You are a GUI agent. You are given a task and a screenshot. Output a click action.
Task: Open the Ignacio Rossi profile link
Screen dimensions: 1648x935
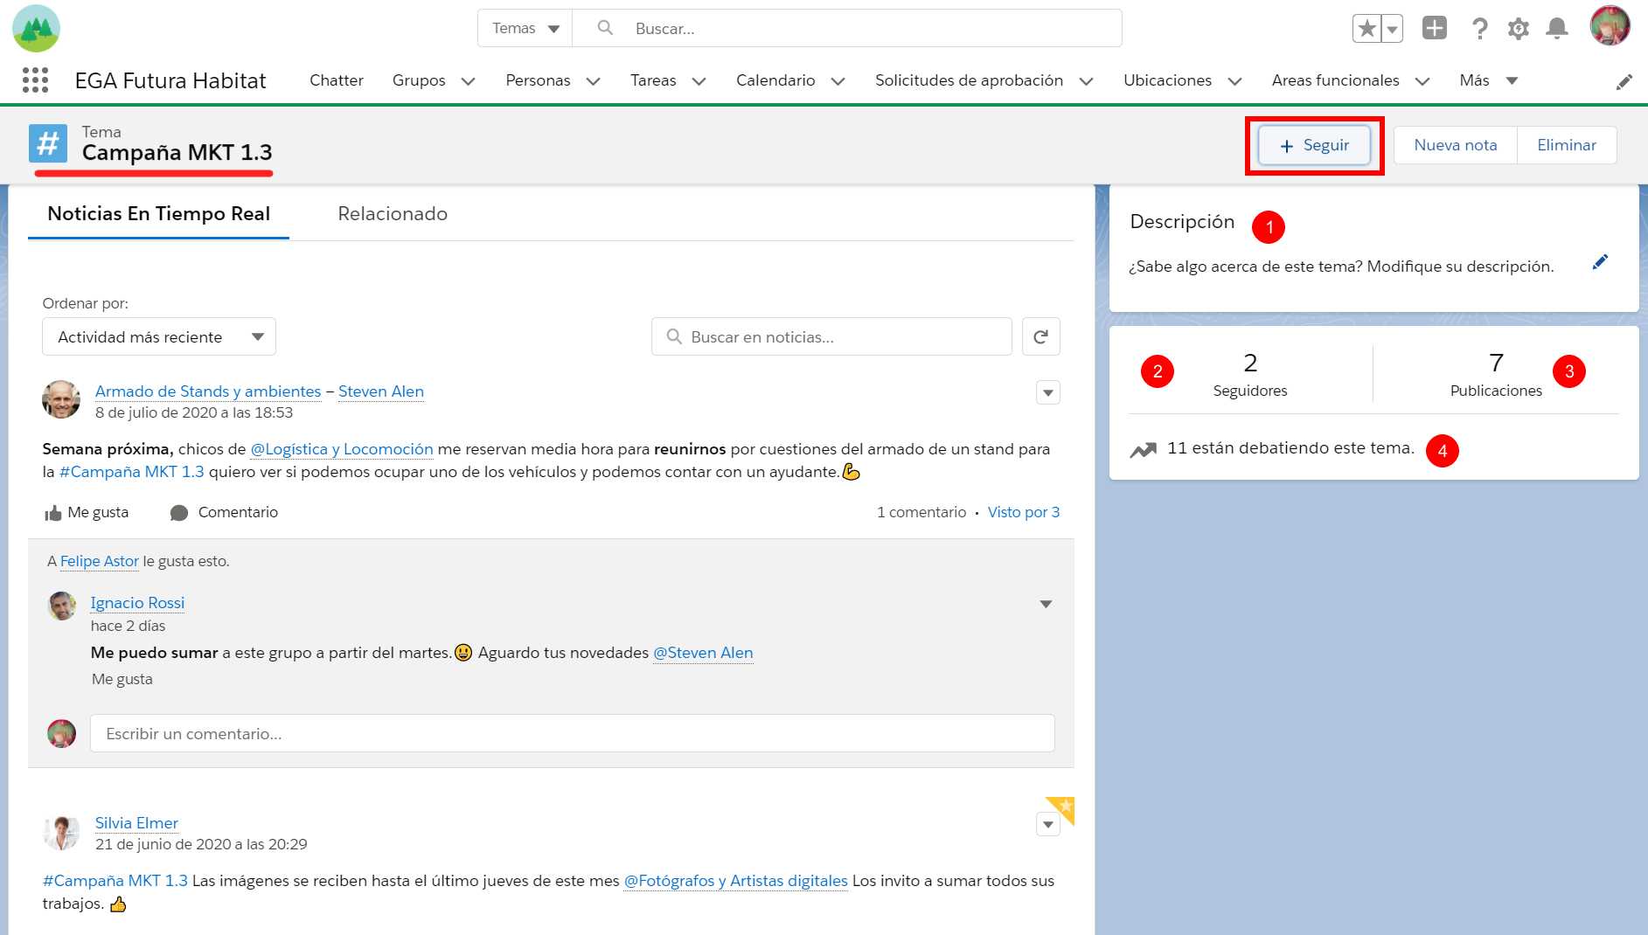137,603
